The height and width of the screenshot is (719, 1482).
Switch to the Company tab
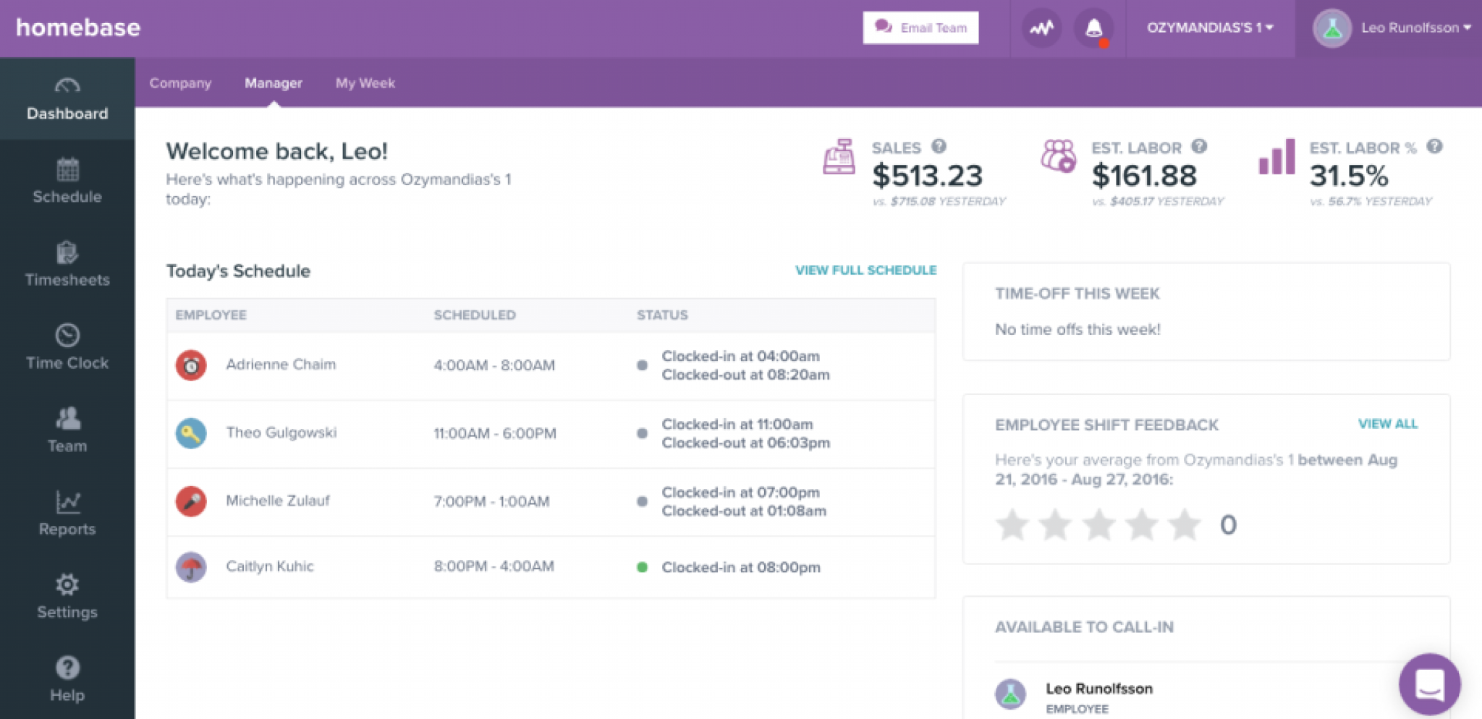point(180,83)
